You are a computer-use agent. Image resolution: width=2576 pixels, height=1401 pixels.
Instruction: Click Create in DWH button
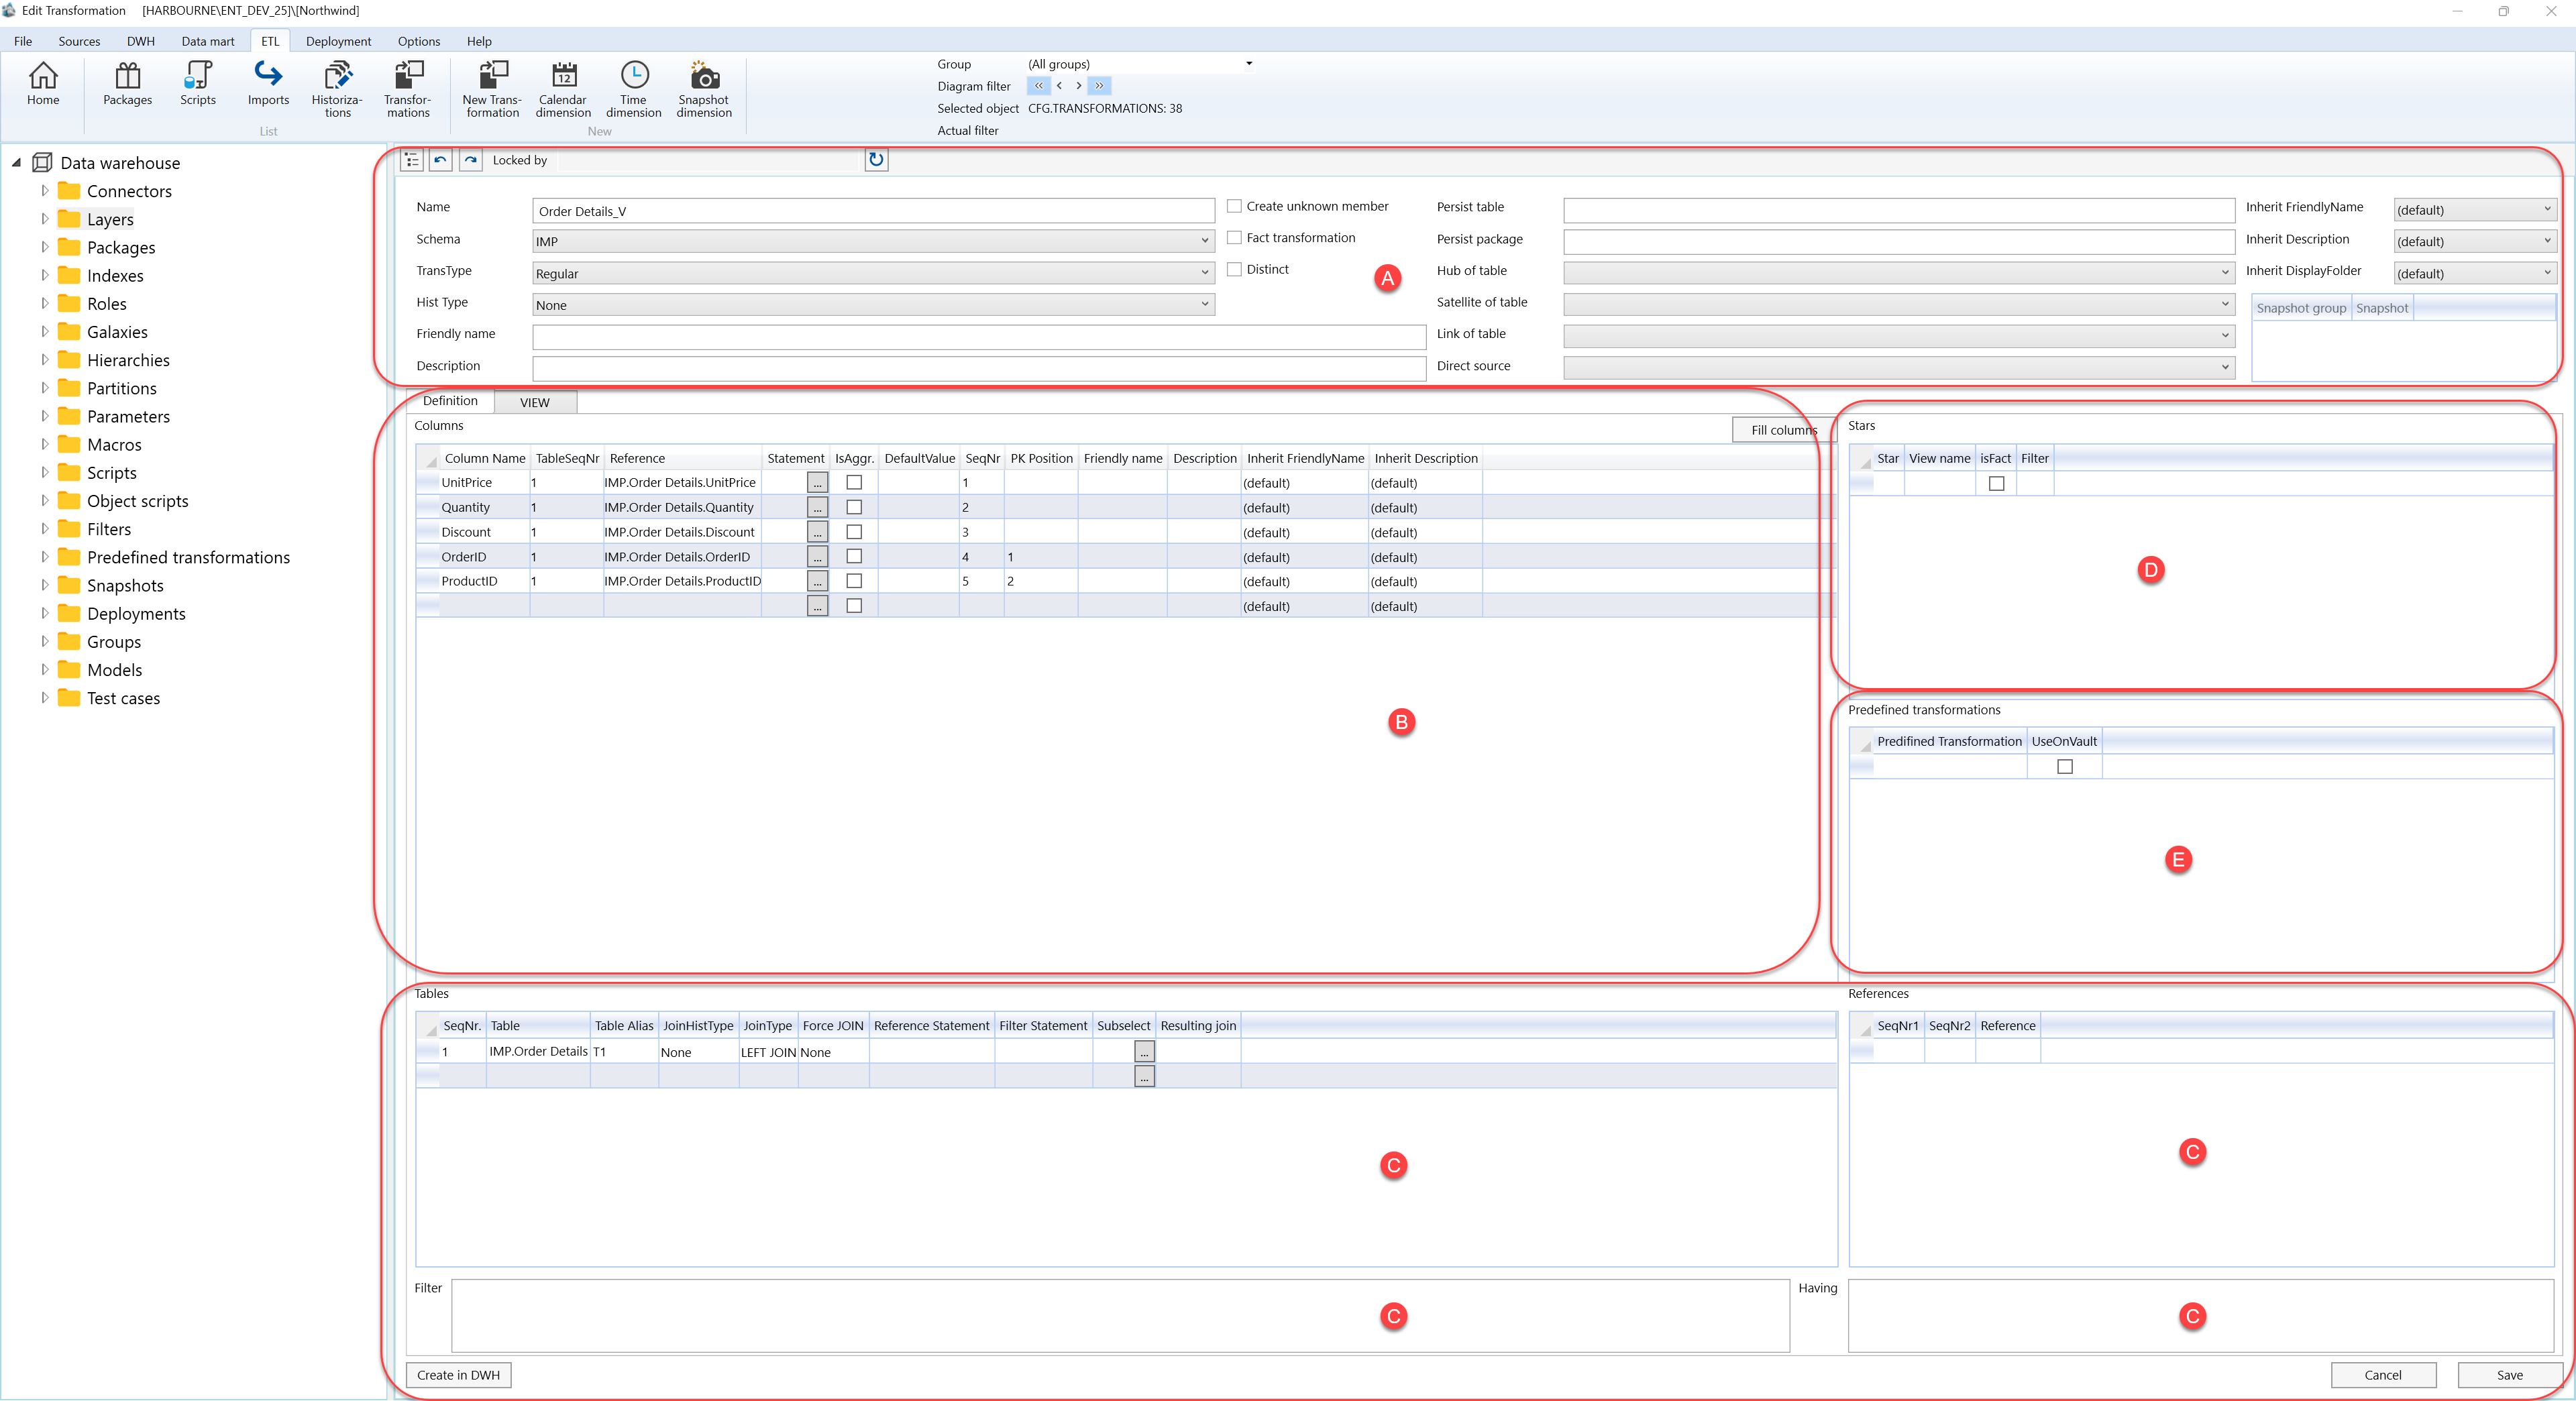tap(458, 1375)
